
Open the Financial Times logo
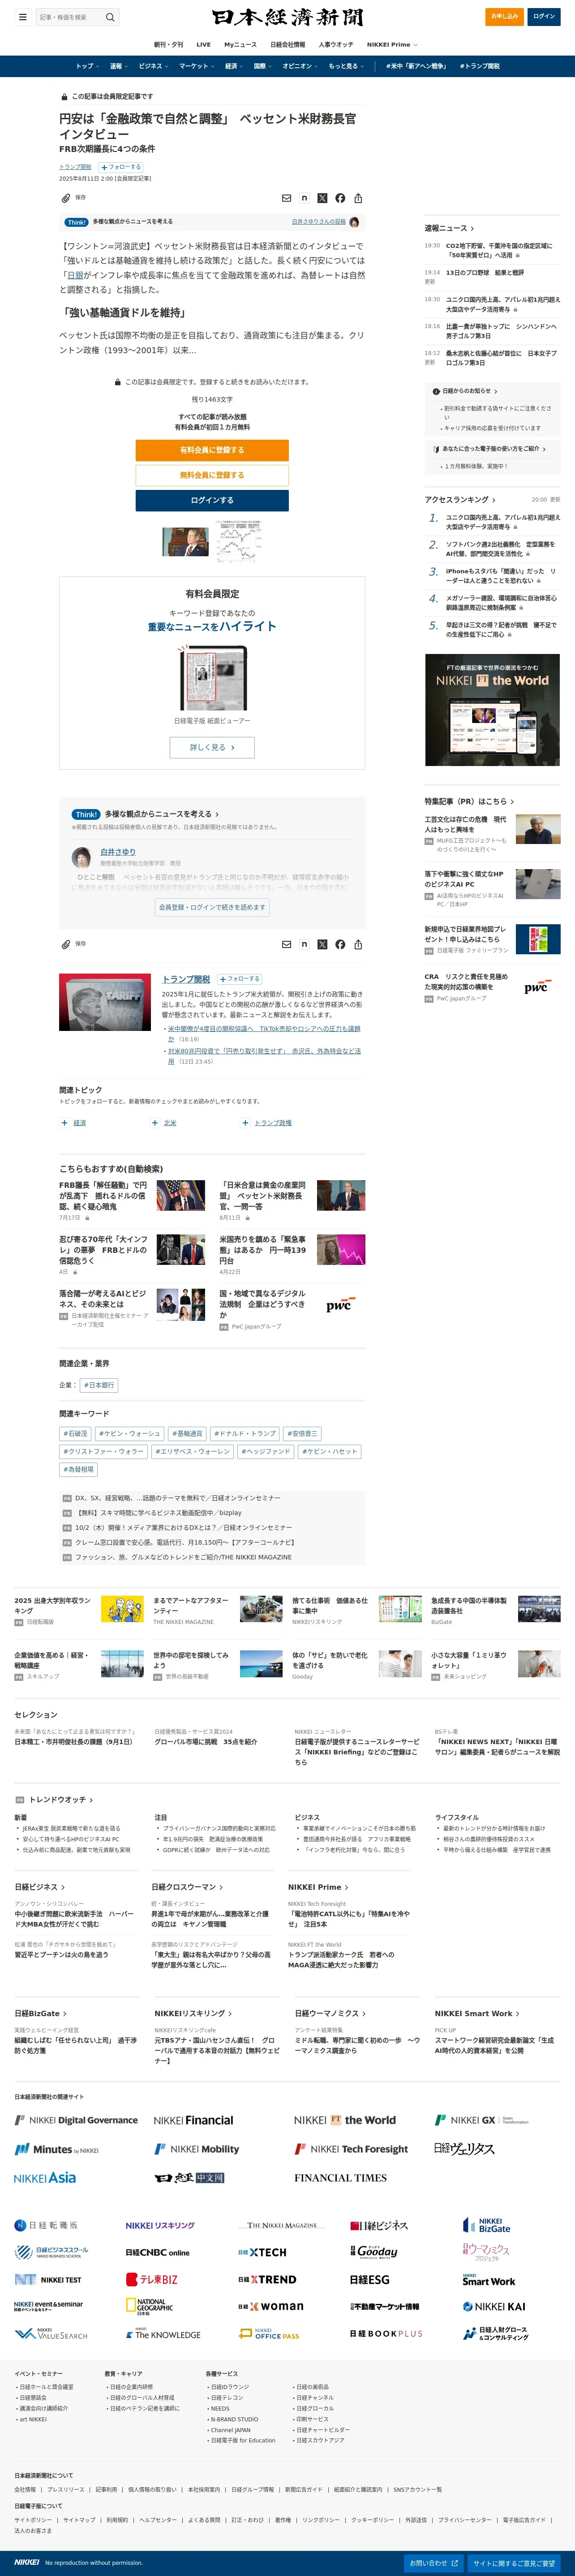340,2178
